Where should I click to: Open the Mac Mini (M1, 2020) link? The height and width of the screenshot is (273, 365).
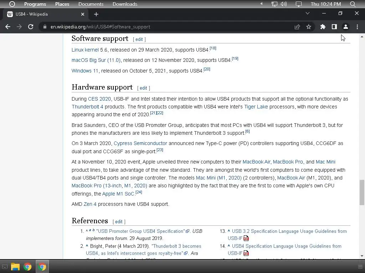pos(219,178)
